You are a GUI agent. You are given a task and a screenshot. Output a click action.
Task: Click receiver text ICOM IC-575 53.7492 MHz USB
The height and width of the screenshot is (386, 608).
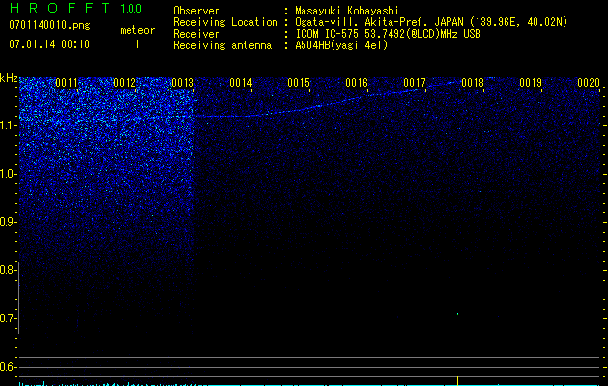click(x=388, y=34)
